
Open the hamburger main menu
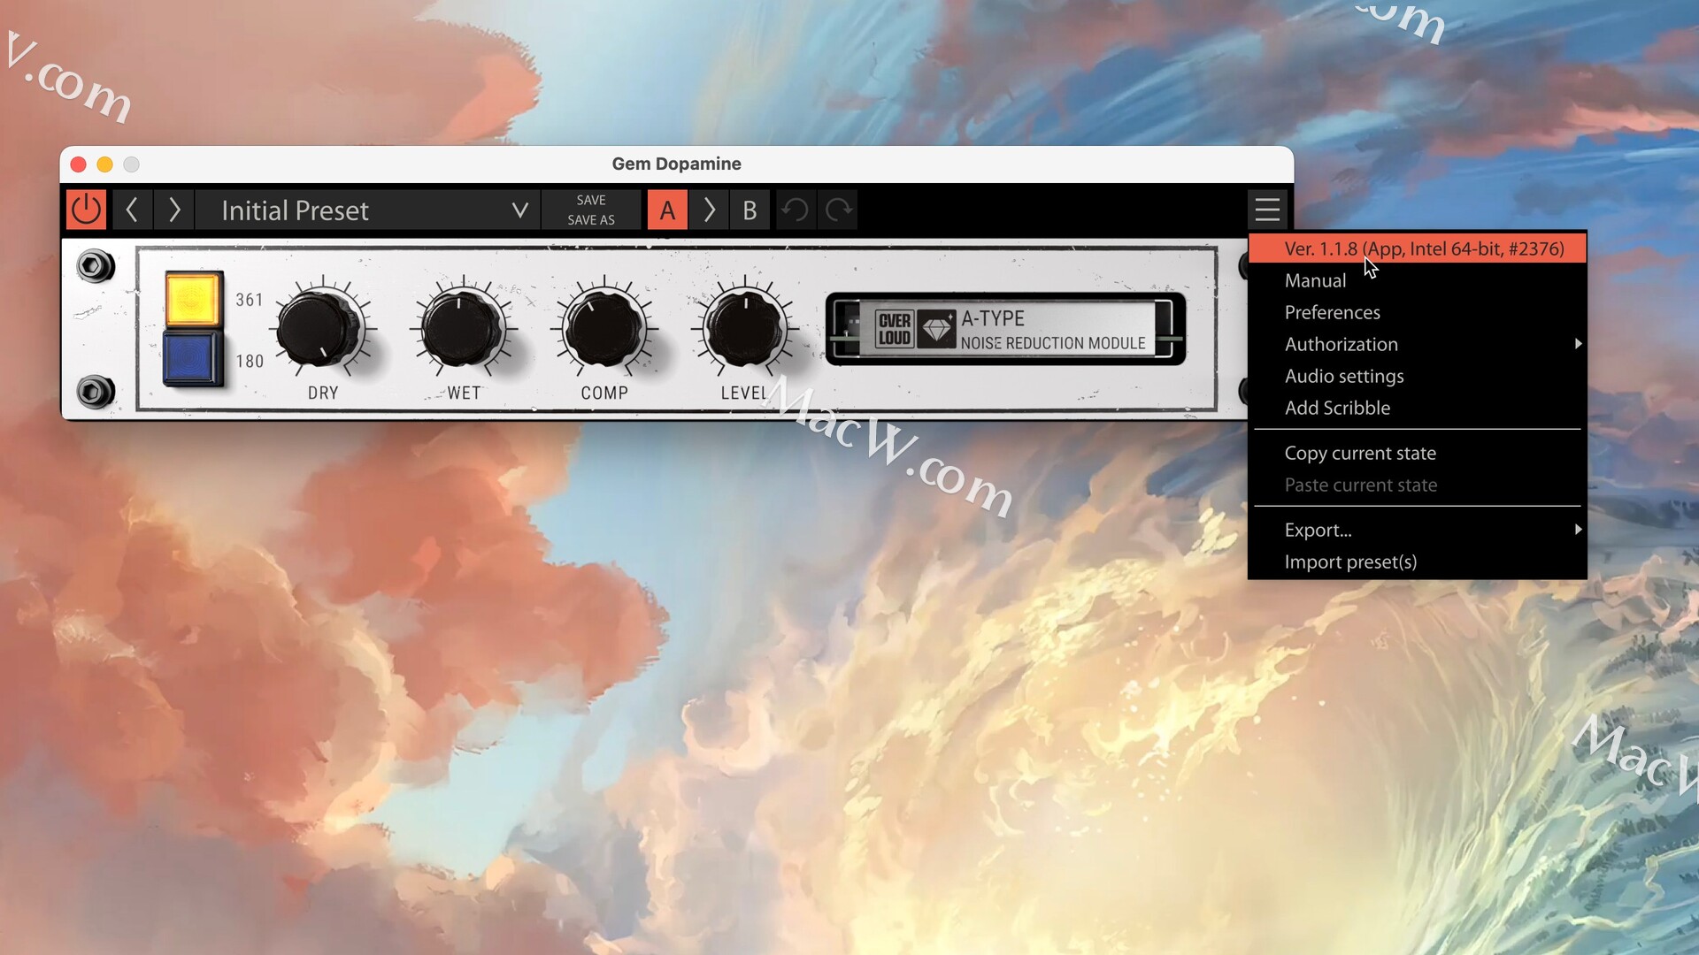tap(1267, 210)
